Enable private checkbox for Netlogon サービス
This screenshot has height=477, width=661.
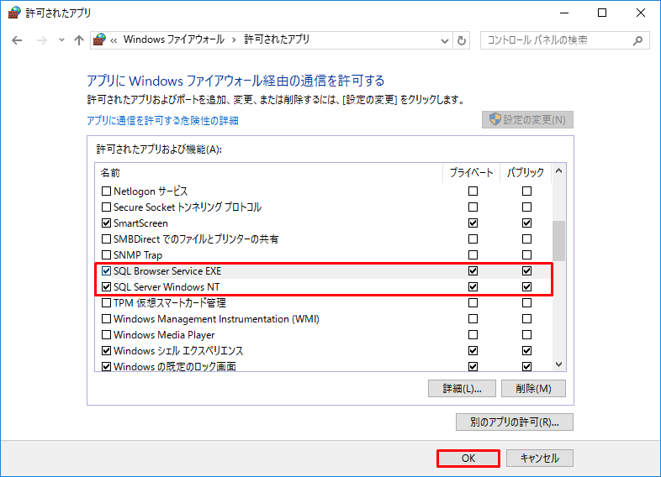pos(473,191)
